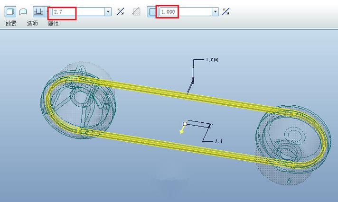Screen dimensions: 338x202
Task: Click the 1.000 dimension label in model
Action: pyautogui.click(x=212, y=60)
